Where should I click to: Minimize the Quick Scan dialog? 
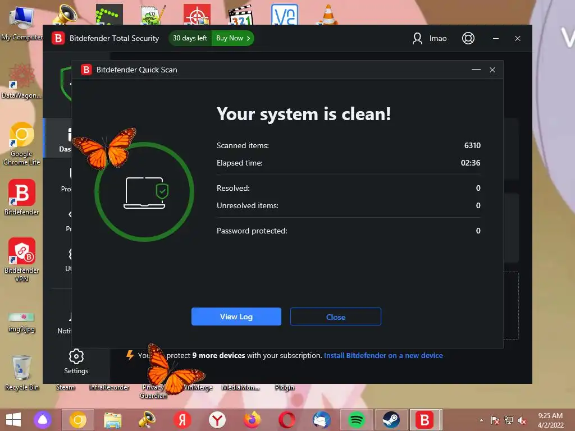[476, 70]
